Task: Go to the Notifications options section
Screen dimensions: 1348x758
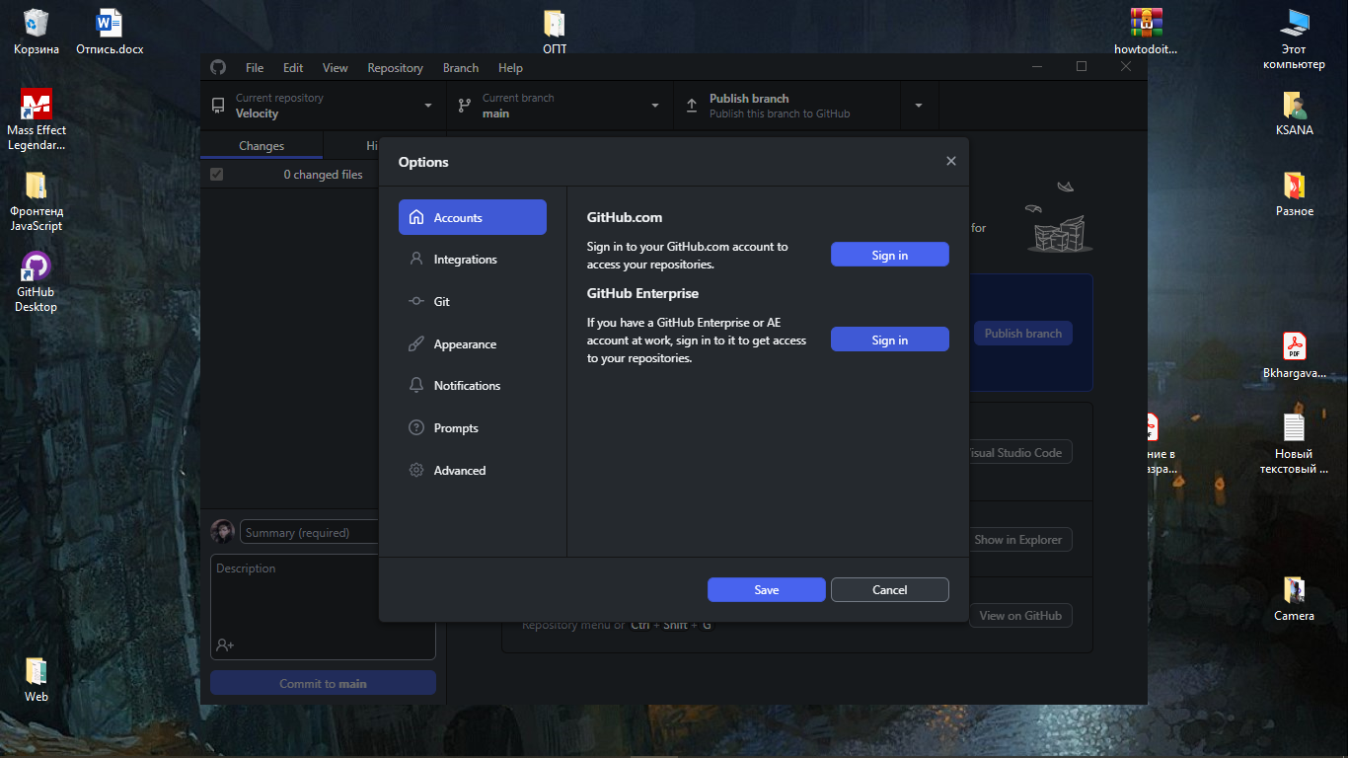Action: click(472, 386)
